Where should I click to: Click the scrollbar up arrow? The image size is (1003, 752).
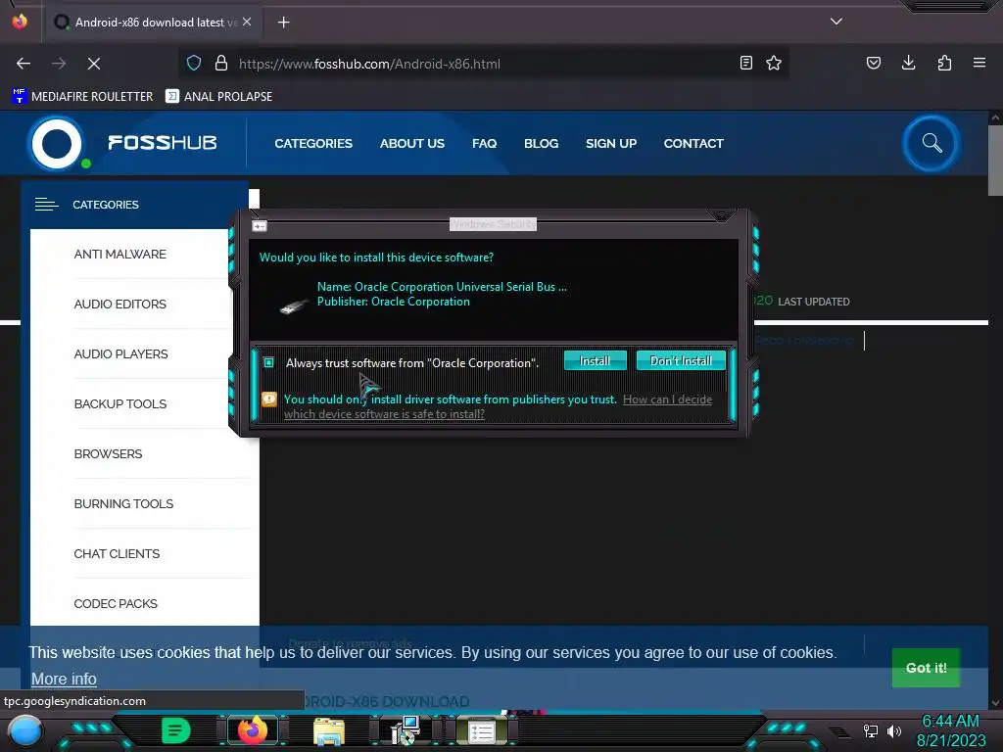(995, 117)
